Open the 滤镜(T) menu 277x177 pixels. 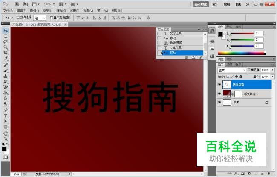tap(75, 11)
